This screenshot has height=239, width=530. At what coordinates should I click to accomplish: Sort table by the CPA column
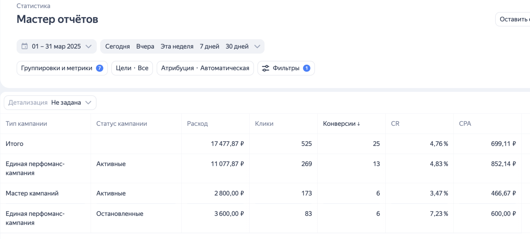click(x=465, y=124)
